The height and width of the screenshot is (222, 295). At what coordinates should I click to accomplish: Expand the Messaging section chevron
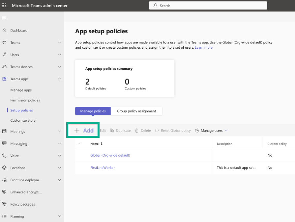click(59, 143)
